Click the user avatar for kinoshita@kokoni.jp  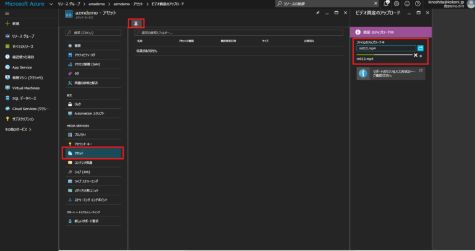471,4
